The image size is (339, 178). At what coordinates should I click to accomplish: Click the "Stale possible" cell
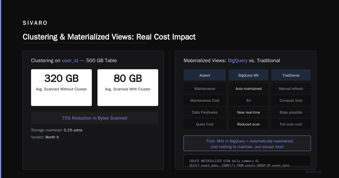point(291,112)
